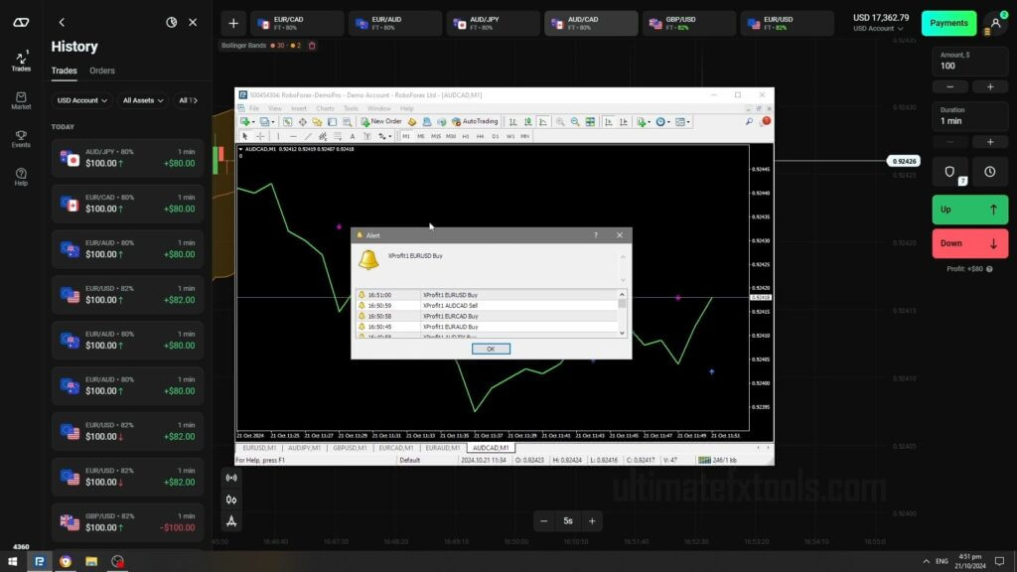This screenshot has width=1017, height=572.
Task: Open the Charts menu in MetaTrader
Action: pyautogui.click(x=325, y=108)
